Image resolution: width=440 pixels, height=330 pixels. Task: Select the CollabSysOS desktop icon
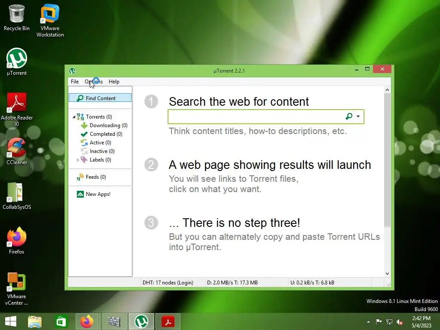tap(17, 196)
